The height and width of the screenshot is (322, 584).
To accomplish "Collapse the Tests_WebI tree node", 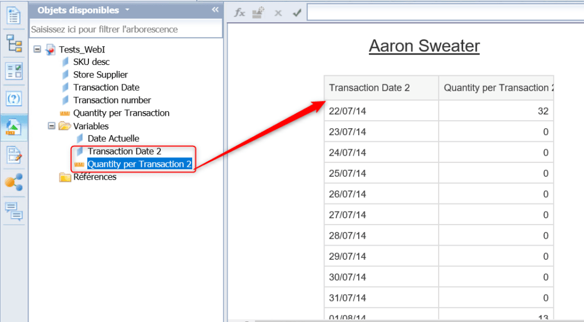I will tap(38, 50).
